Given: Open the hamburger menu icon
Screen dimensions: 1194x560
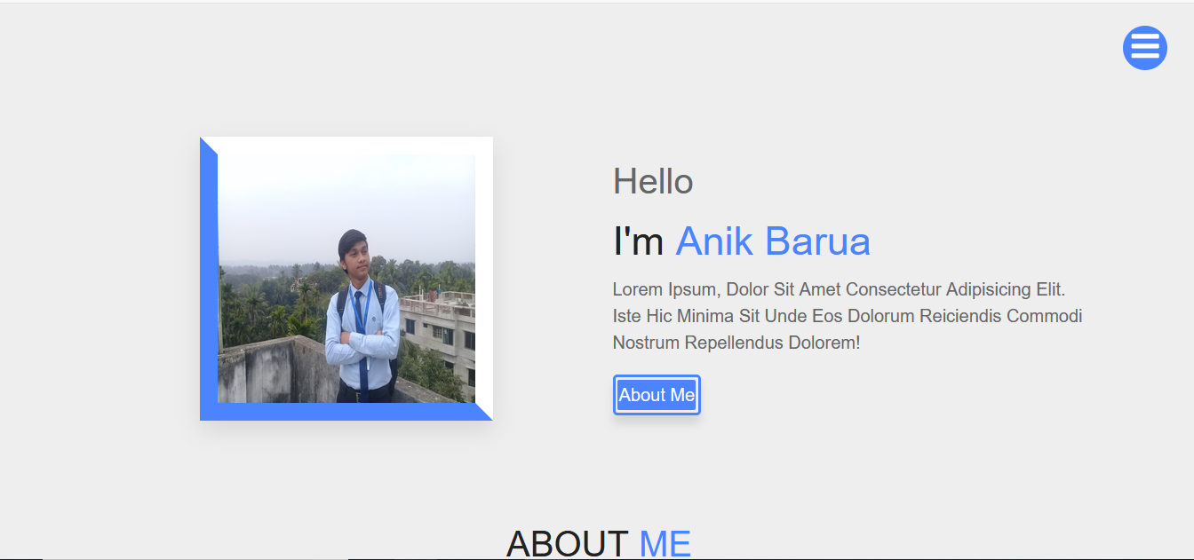Looking at the screenshot, I should (x=1144, y=47).
